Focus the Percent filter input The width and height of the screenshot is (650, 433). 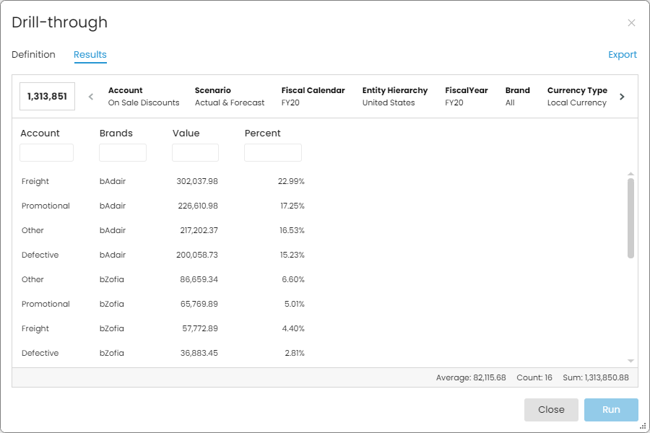[273, 152]
